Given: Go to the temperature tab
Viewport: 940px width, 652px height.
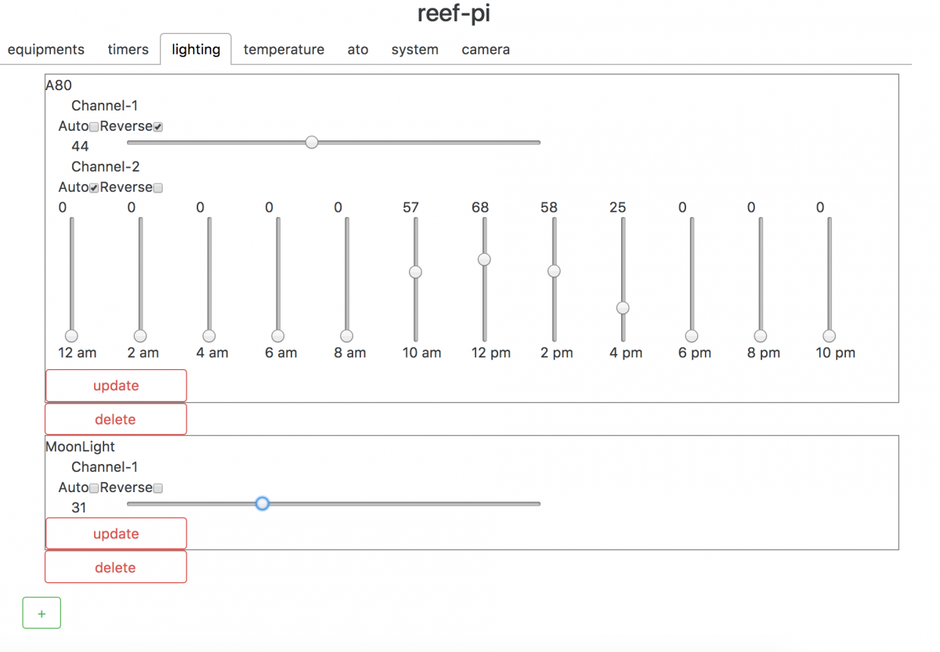Looking at the screenshot, I should (x=284, y=49).
